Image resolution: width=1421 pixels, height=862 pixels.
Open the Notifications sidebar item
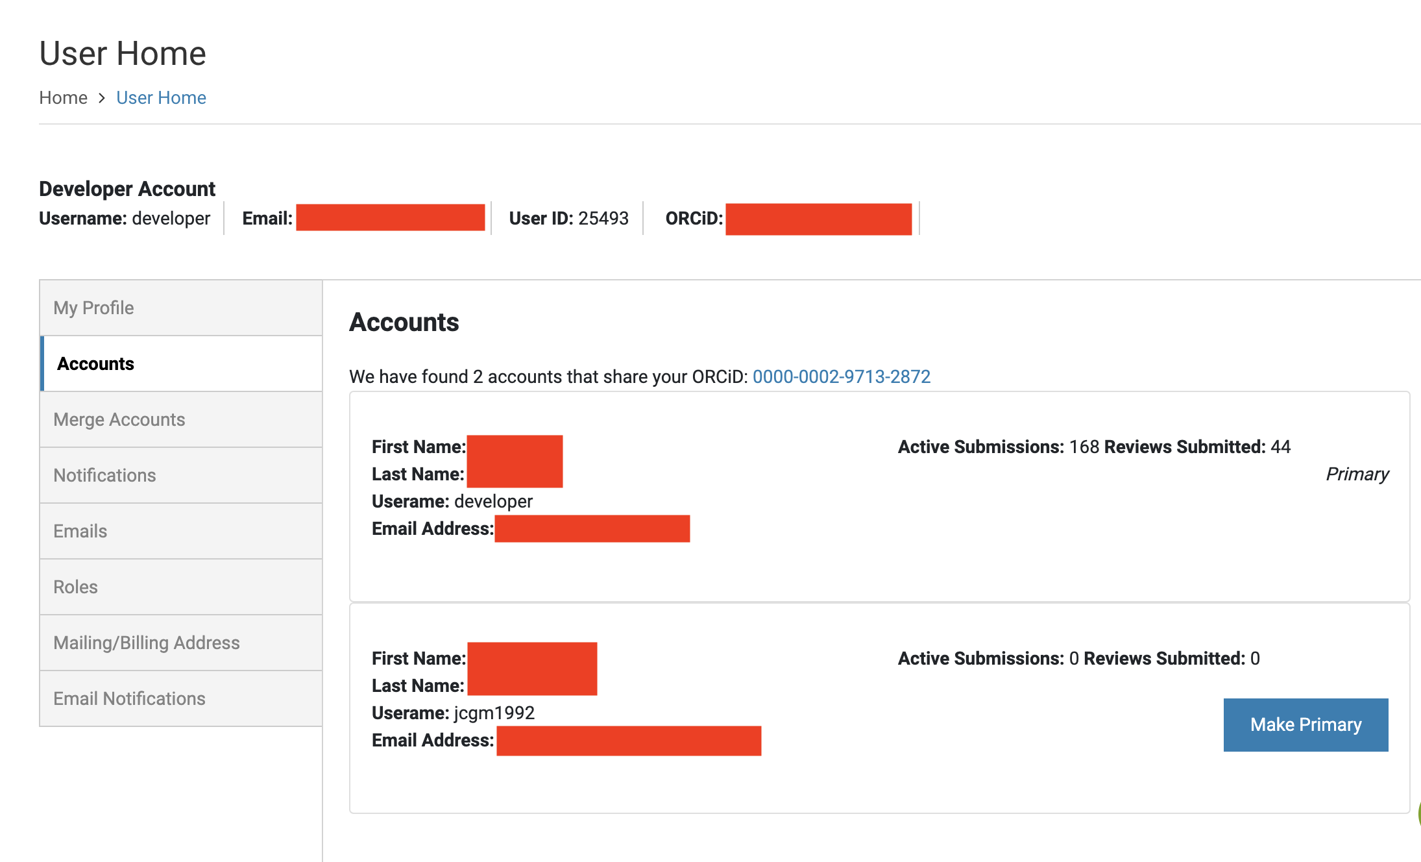pyautogui.click(x=104, y=475)
